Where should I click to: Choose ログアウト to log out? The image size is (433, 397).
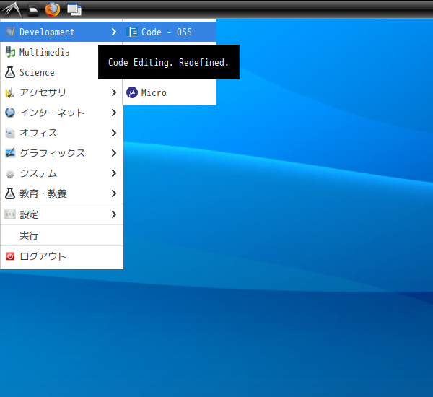(x=61, y=256)
